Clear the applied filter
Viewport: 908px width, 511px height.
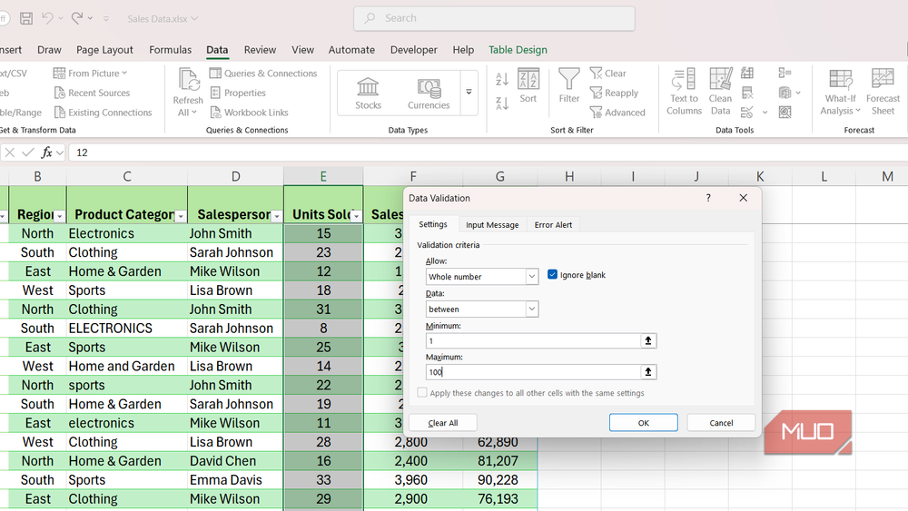click(608, 74)
